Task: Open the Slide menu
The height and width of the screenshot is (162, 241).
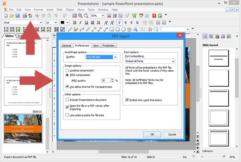Action: click(59, 9)
